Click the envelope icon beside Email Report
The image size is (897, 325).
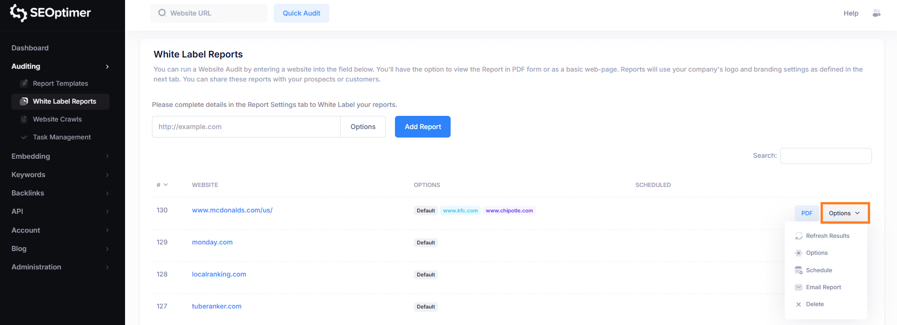[x=798, y=287]
